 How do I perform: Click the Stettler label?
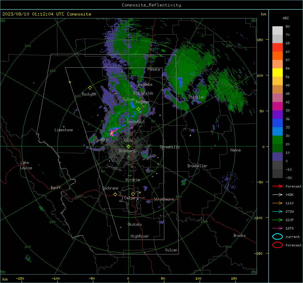[x=196, y=97]
